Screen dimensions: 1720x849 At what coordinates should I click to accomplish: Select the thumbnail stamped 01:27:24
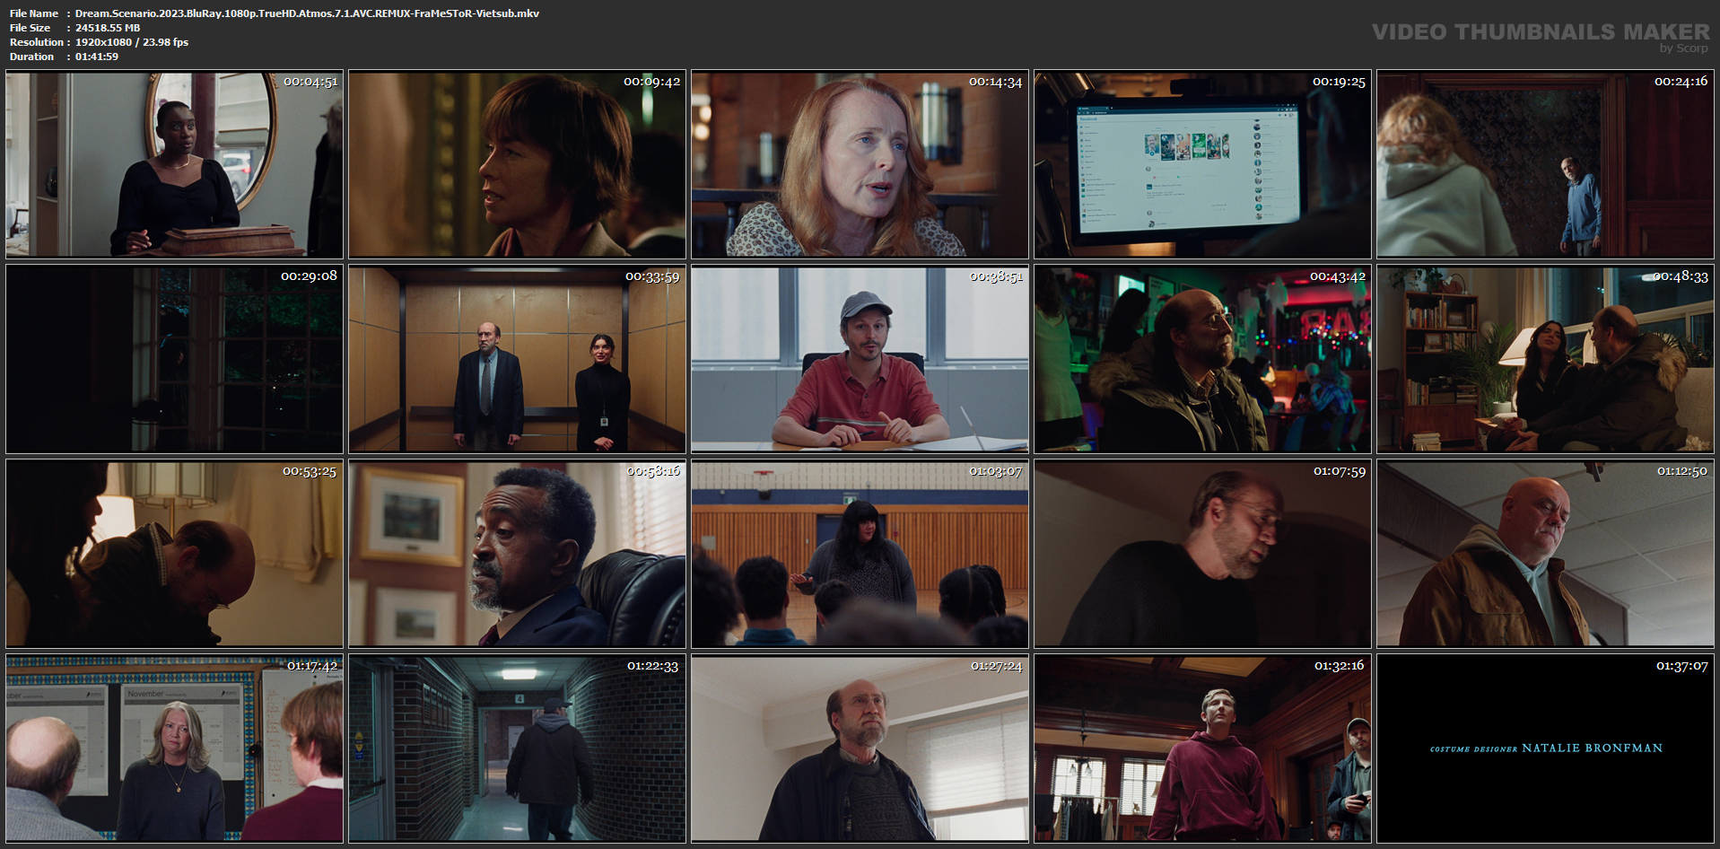(x=860, y=748)
